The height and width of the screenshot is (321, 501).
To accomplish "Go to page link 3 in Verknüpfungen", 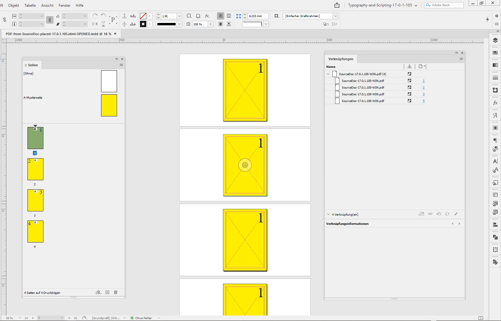I will point(423,94).
